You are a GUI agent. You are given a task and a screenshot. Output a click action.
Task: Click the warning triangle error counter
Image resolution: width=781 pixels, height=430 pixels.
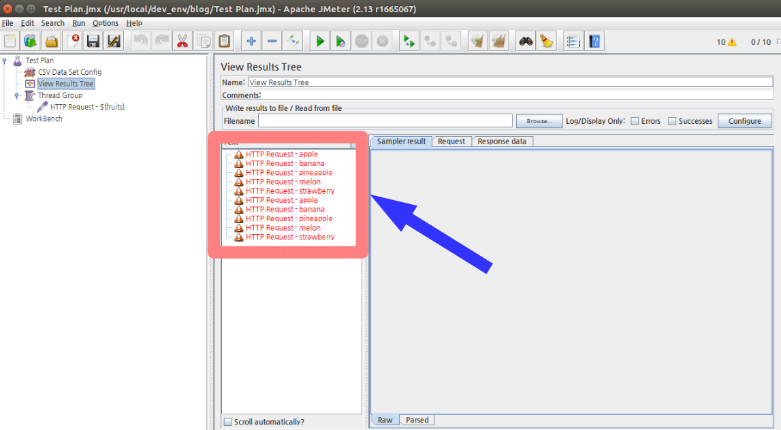pos(732,42)
